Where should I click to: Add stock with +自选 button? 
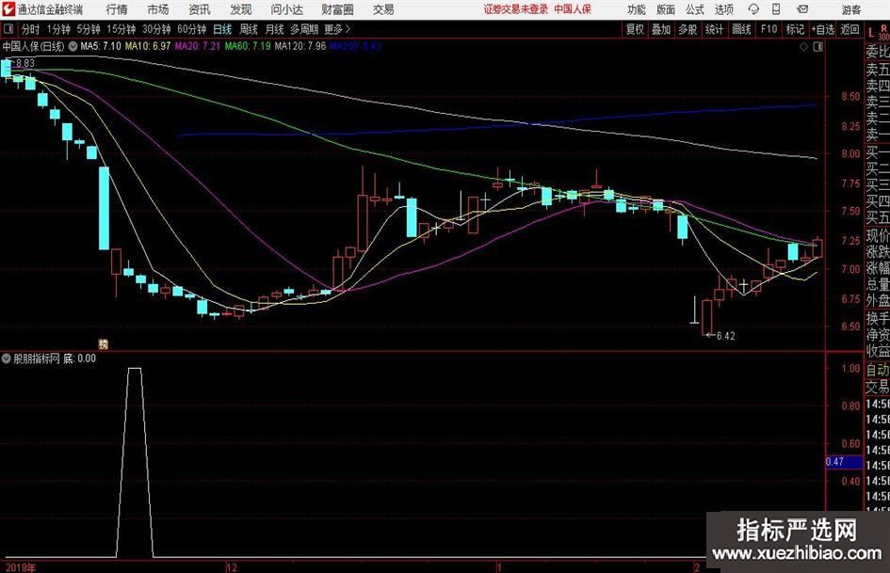(x=823, y=29)
